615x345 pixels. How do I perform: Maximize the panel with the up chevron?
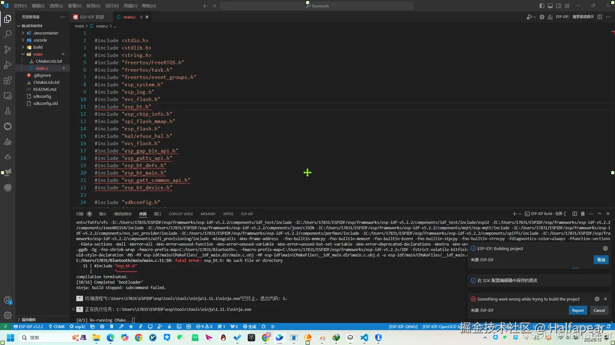tap(600, 214)
